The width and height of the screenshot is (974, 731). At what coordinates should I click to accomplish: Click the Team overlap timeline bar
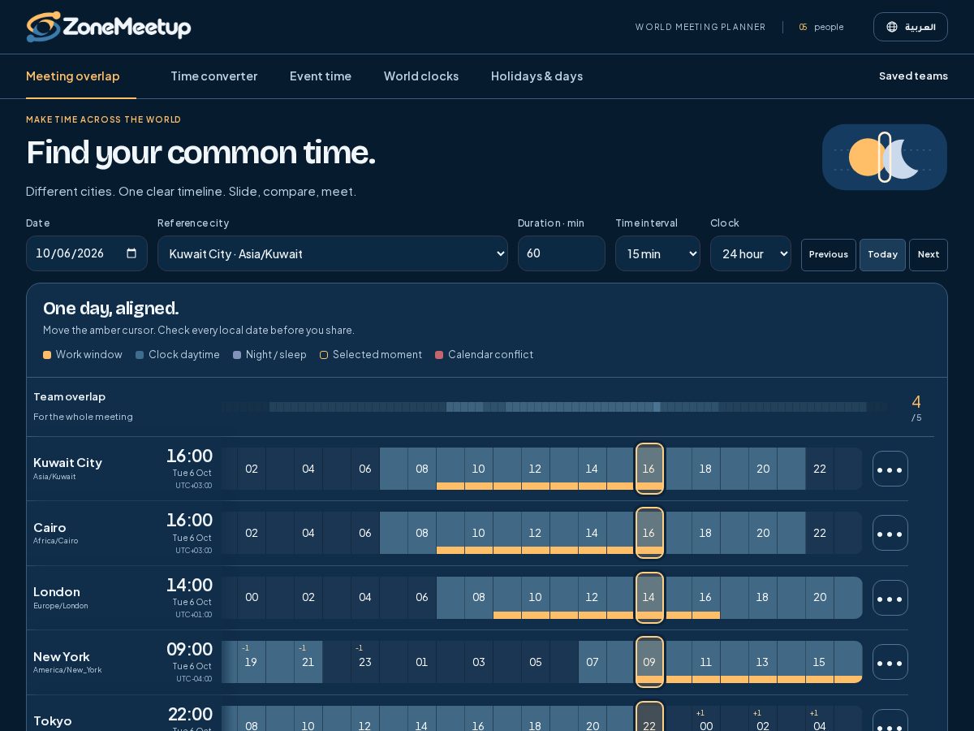tap(554, 407)
